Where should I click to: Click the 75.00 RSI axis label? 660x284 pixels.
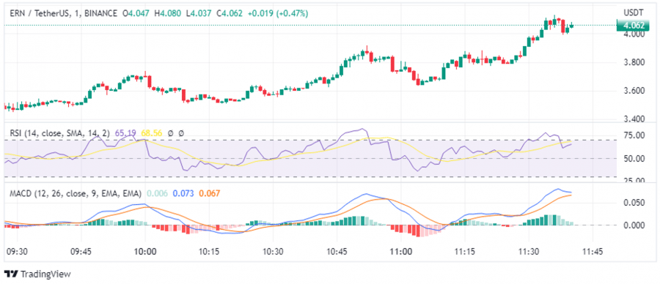pyautogui.click(x=634, y=135)
